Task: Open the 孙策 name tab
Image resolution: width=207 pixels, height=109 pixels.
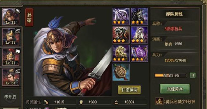Action: pos(29,18)
